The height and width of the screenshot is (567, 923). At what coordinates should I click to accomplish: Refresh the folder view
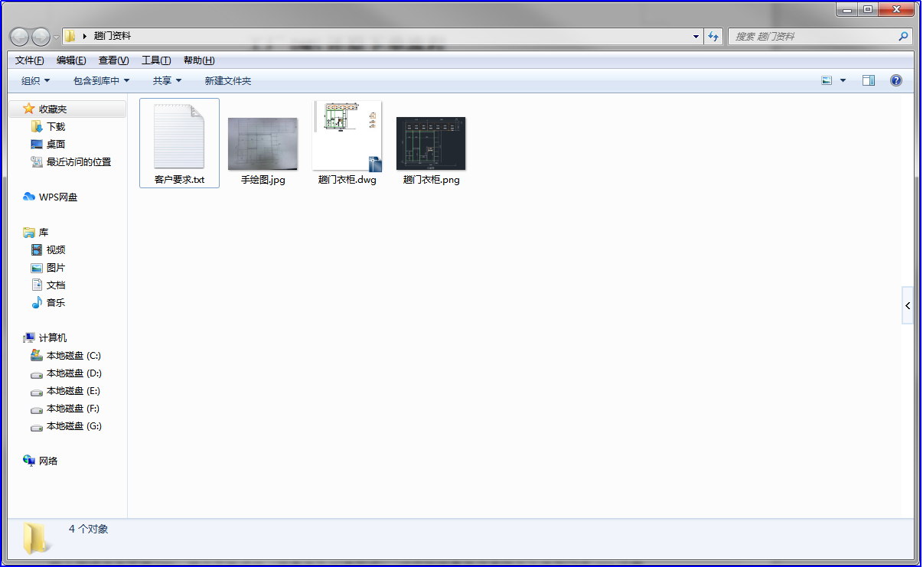[713, 36]
